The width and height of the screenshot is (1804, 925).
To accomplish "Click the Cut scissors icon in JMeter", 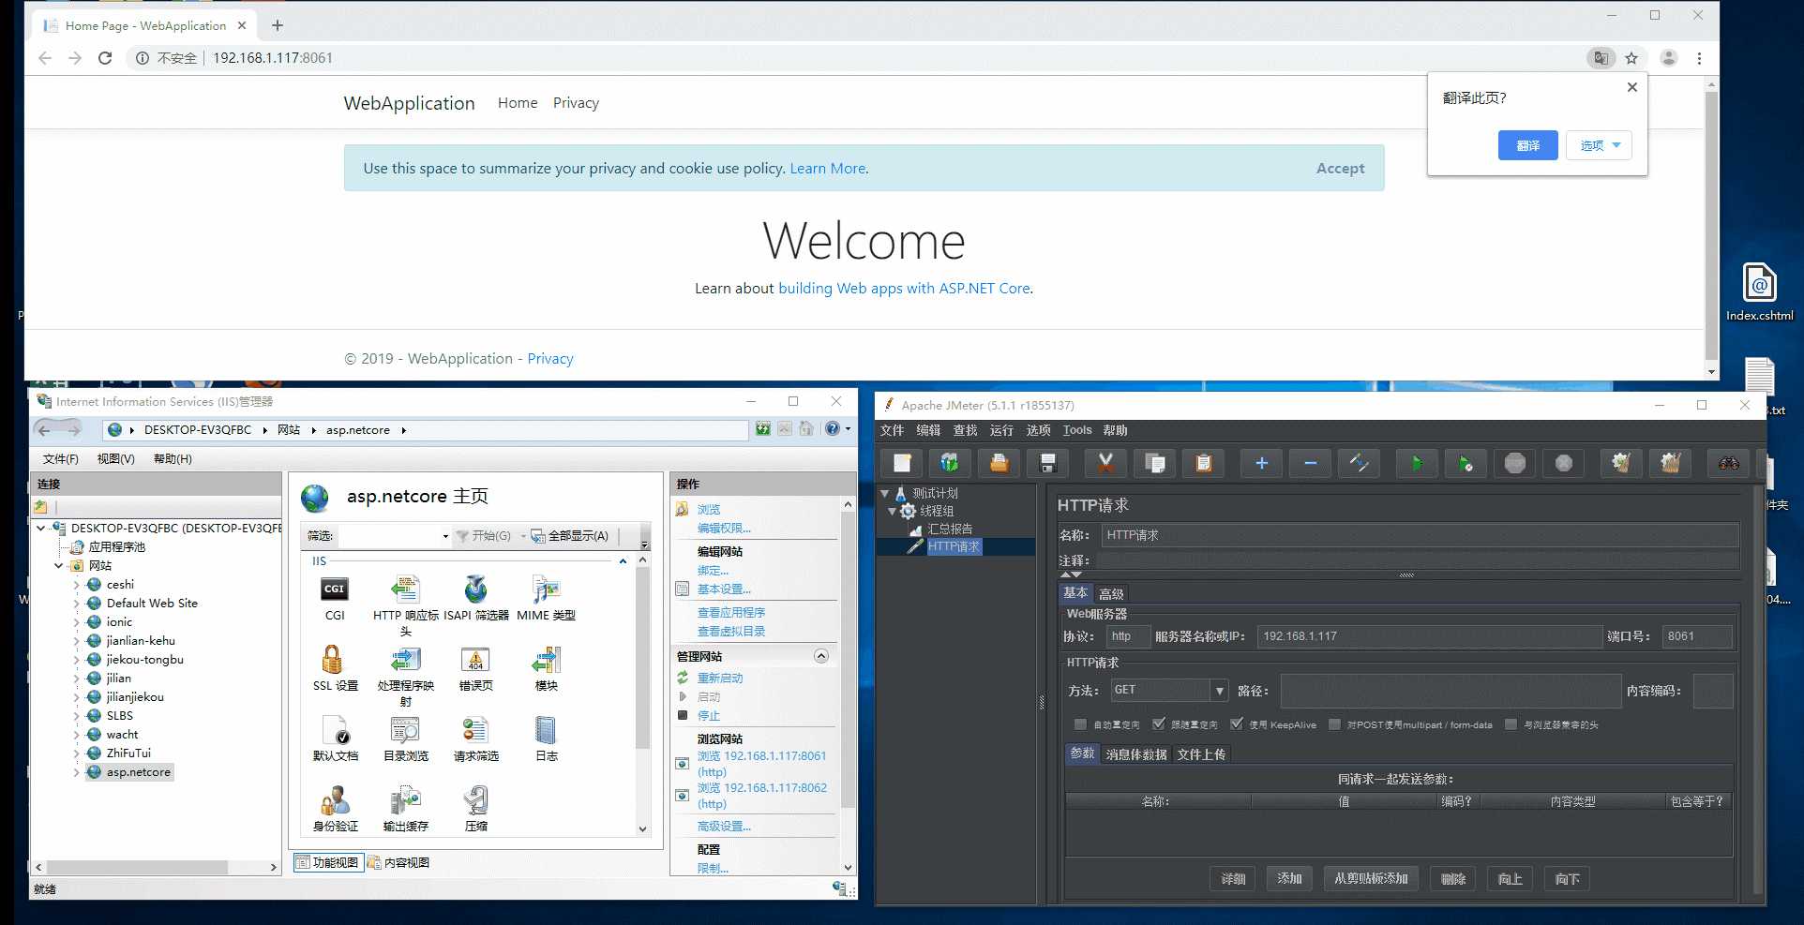I will [1105, 463].
